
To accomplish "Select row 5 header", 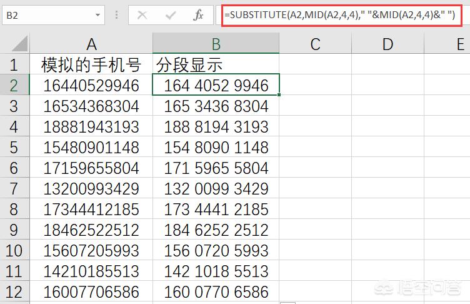I will pyautogui.click(x=14, y=147).
